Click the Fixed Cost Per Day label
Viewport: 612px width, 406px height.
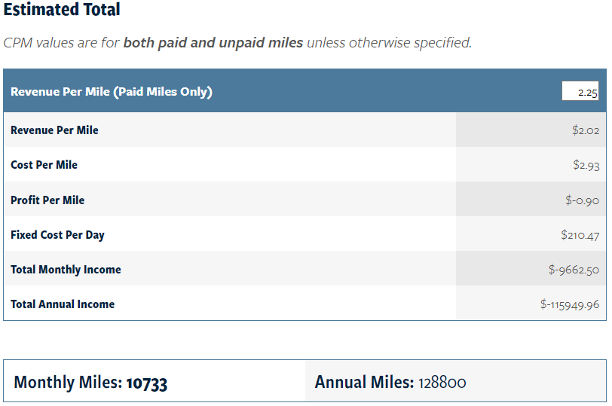(57, 235)
